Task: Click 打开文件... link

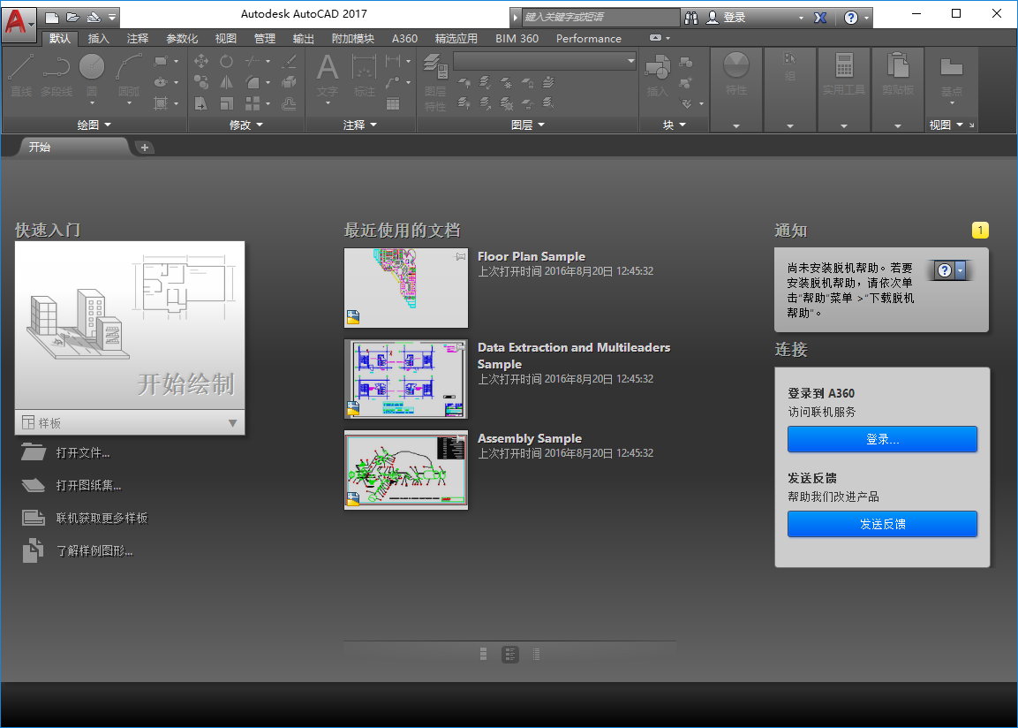Action: click(82, 452)
